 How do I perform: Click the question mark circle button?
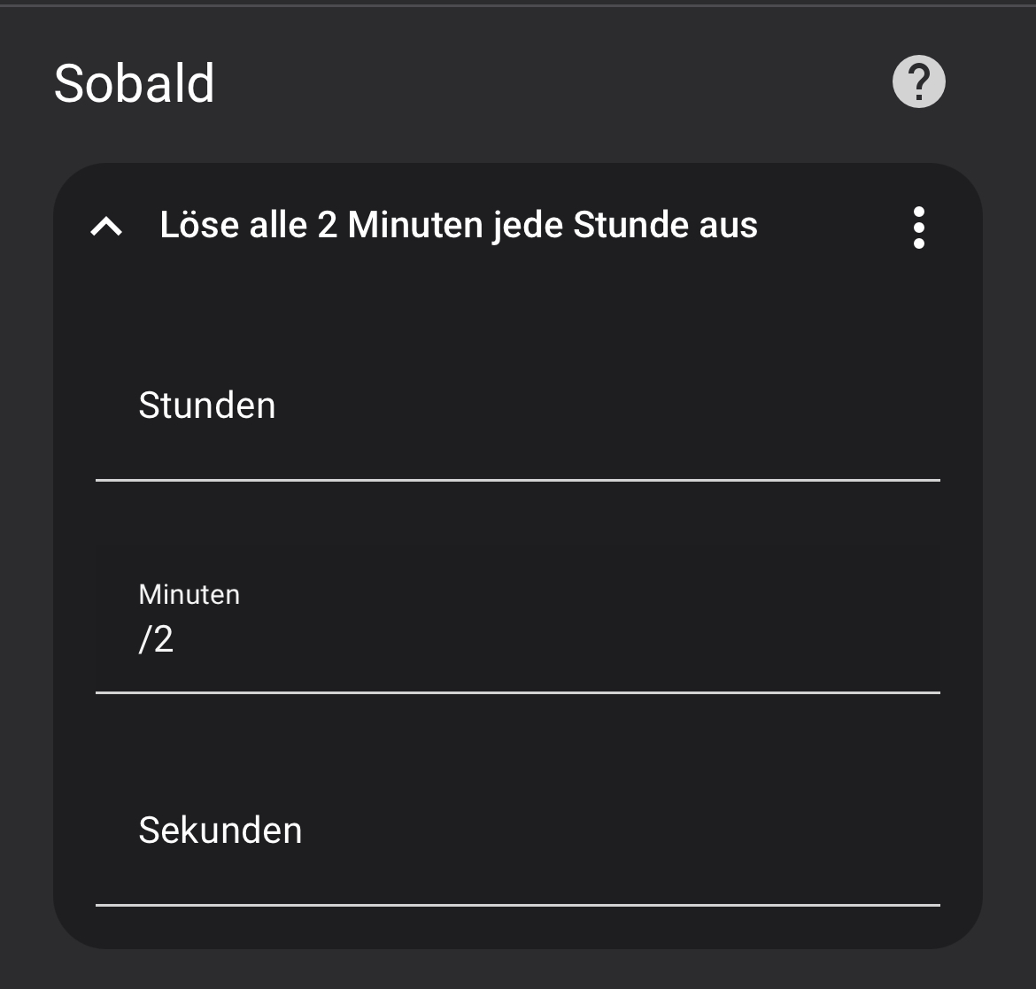coord(918,81)
